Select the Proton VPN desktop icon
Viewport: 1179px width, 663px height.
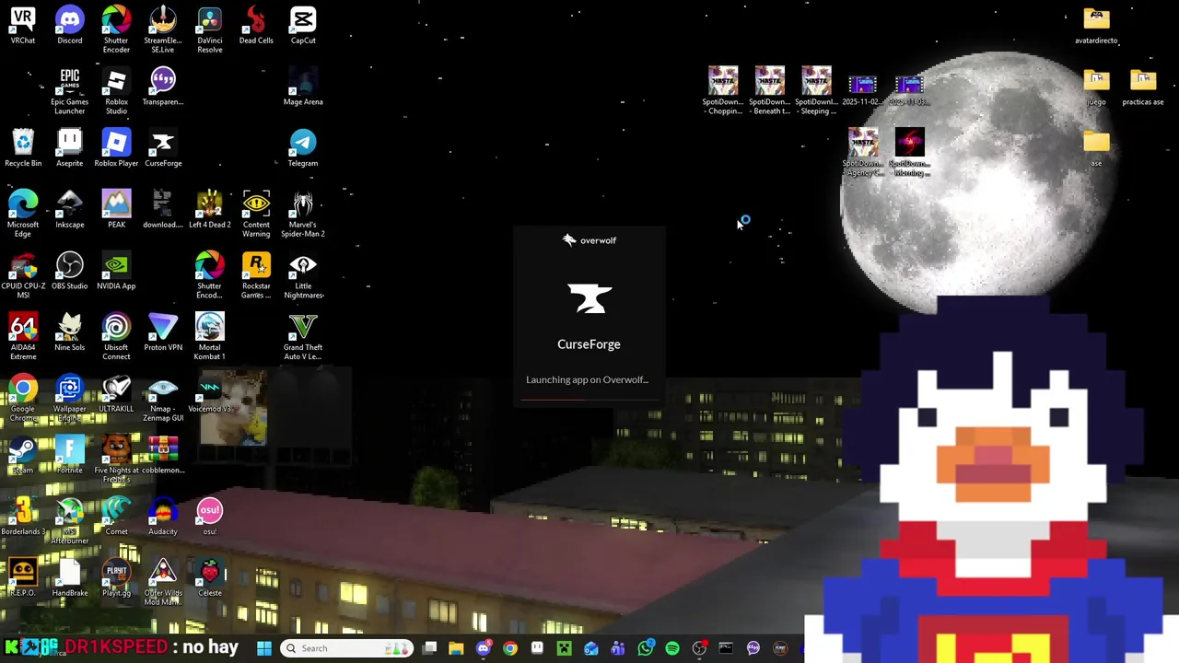(x=163, y=333)
